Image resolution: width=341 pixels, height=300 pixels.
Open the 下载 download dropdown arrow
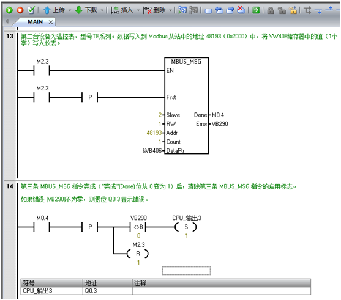point(102,10)
